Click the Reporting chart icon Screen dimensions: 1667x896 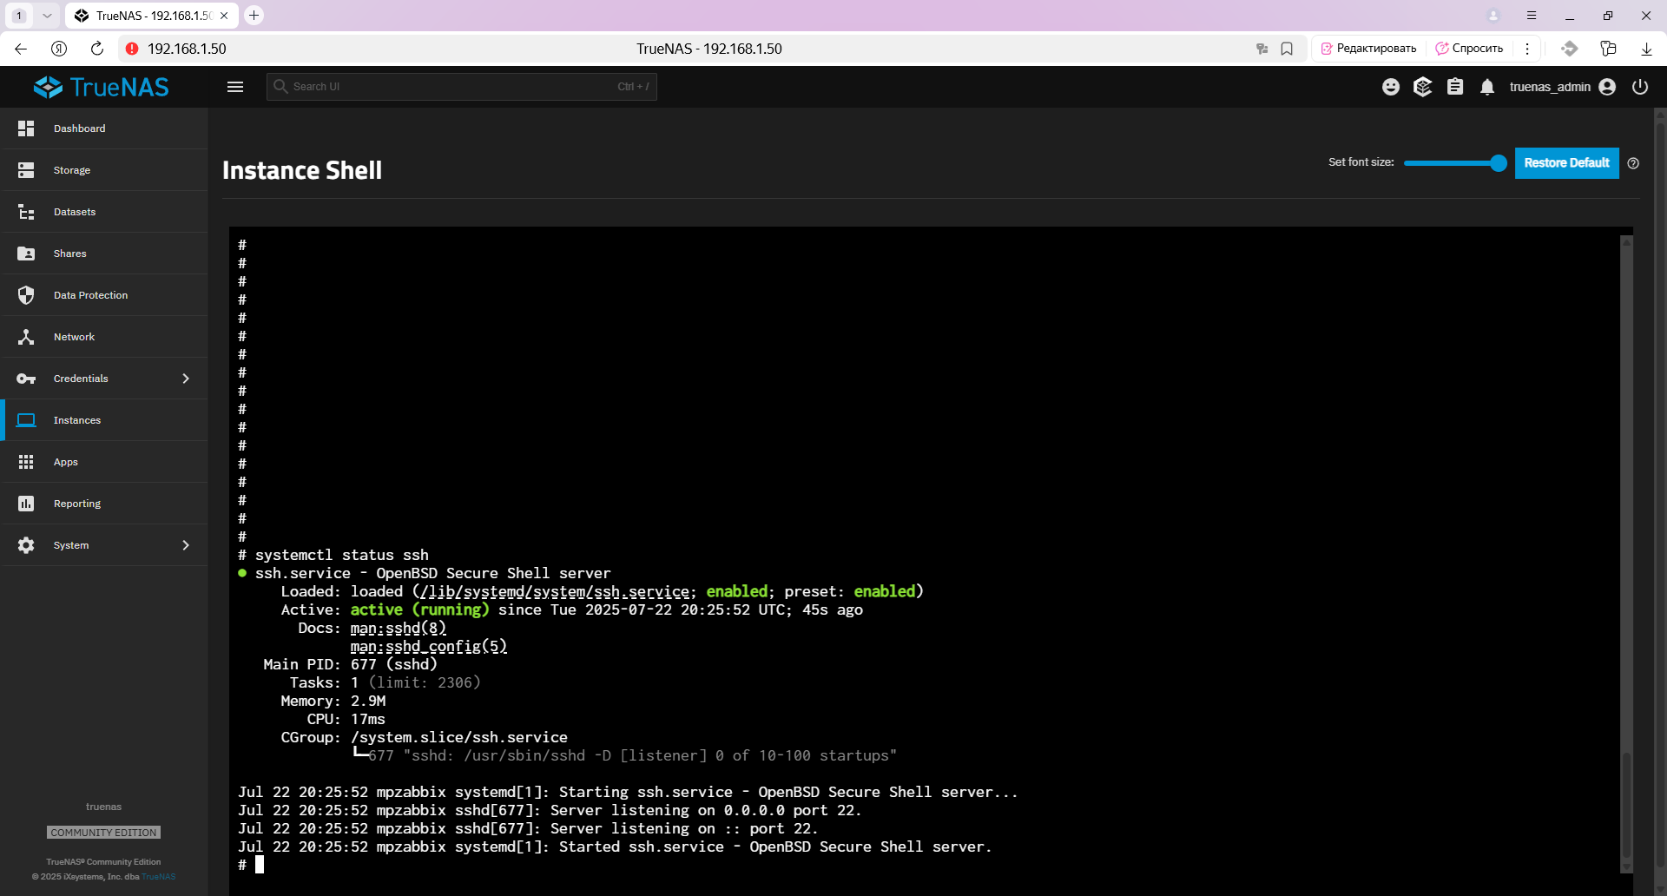26,504
